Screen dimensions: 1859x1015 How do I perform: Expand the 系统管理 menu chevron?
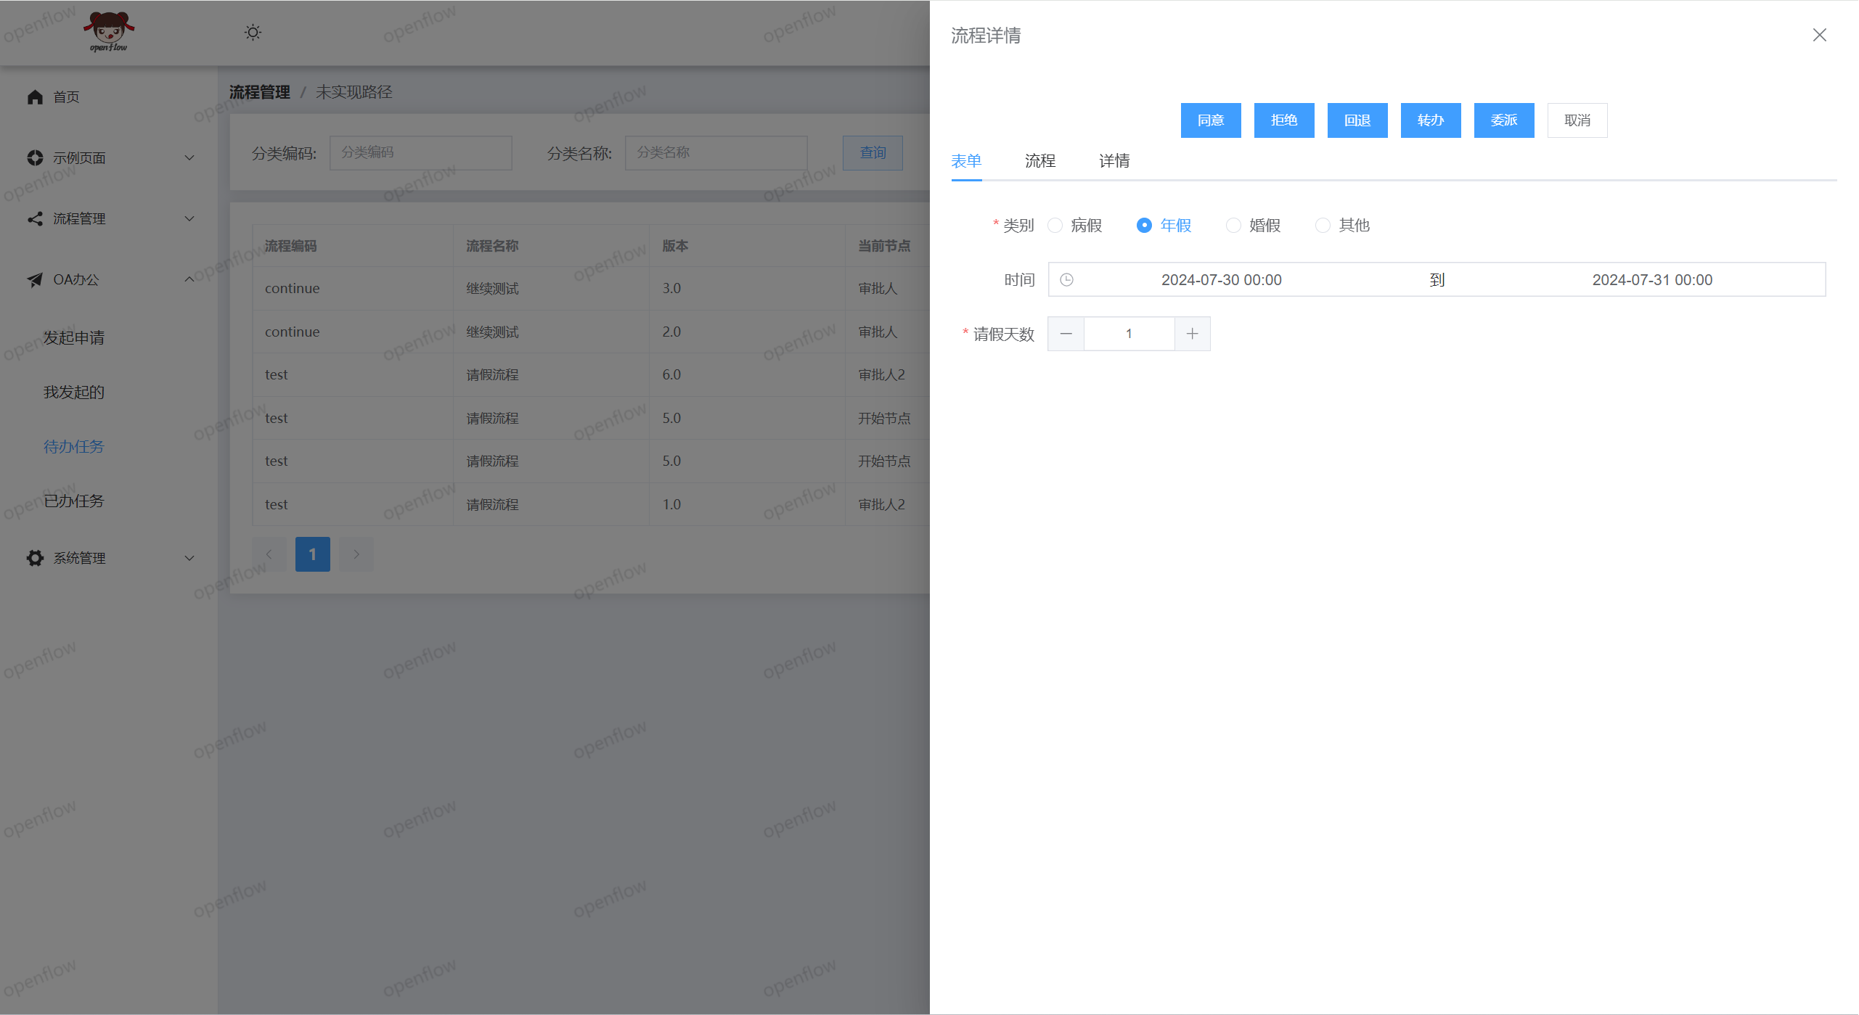(189, 558)
